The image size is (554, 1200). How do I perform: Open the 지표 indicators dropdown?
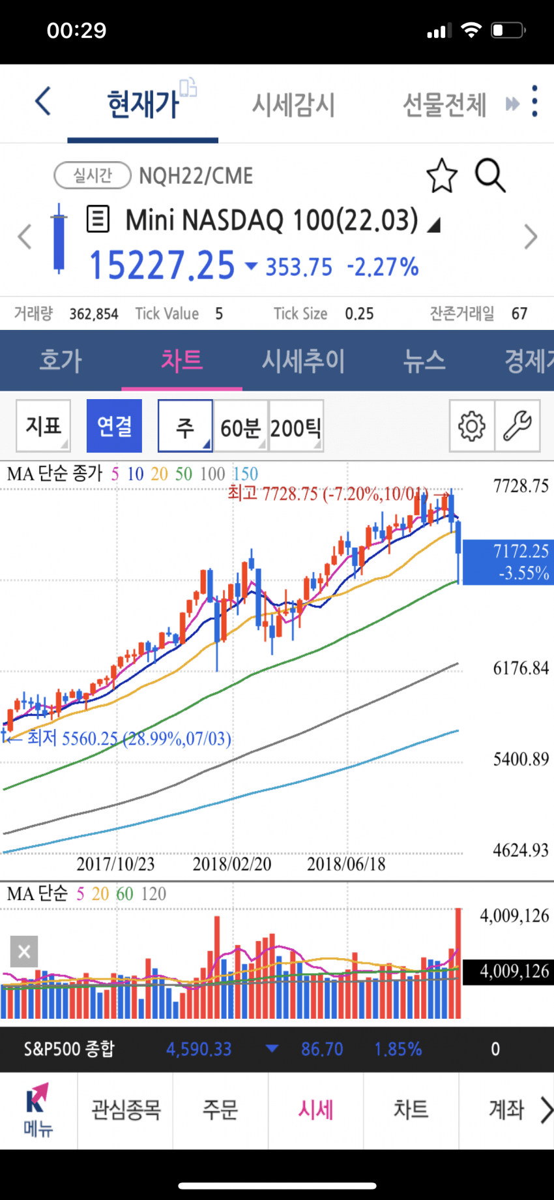coord(43,427)
